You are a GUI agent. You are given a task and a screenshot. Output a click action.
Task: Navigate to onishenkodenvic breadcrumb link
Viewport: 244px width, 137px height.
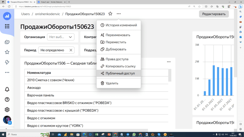(x=47, y=14)
